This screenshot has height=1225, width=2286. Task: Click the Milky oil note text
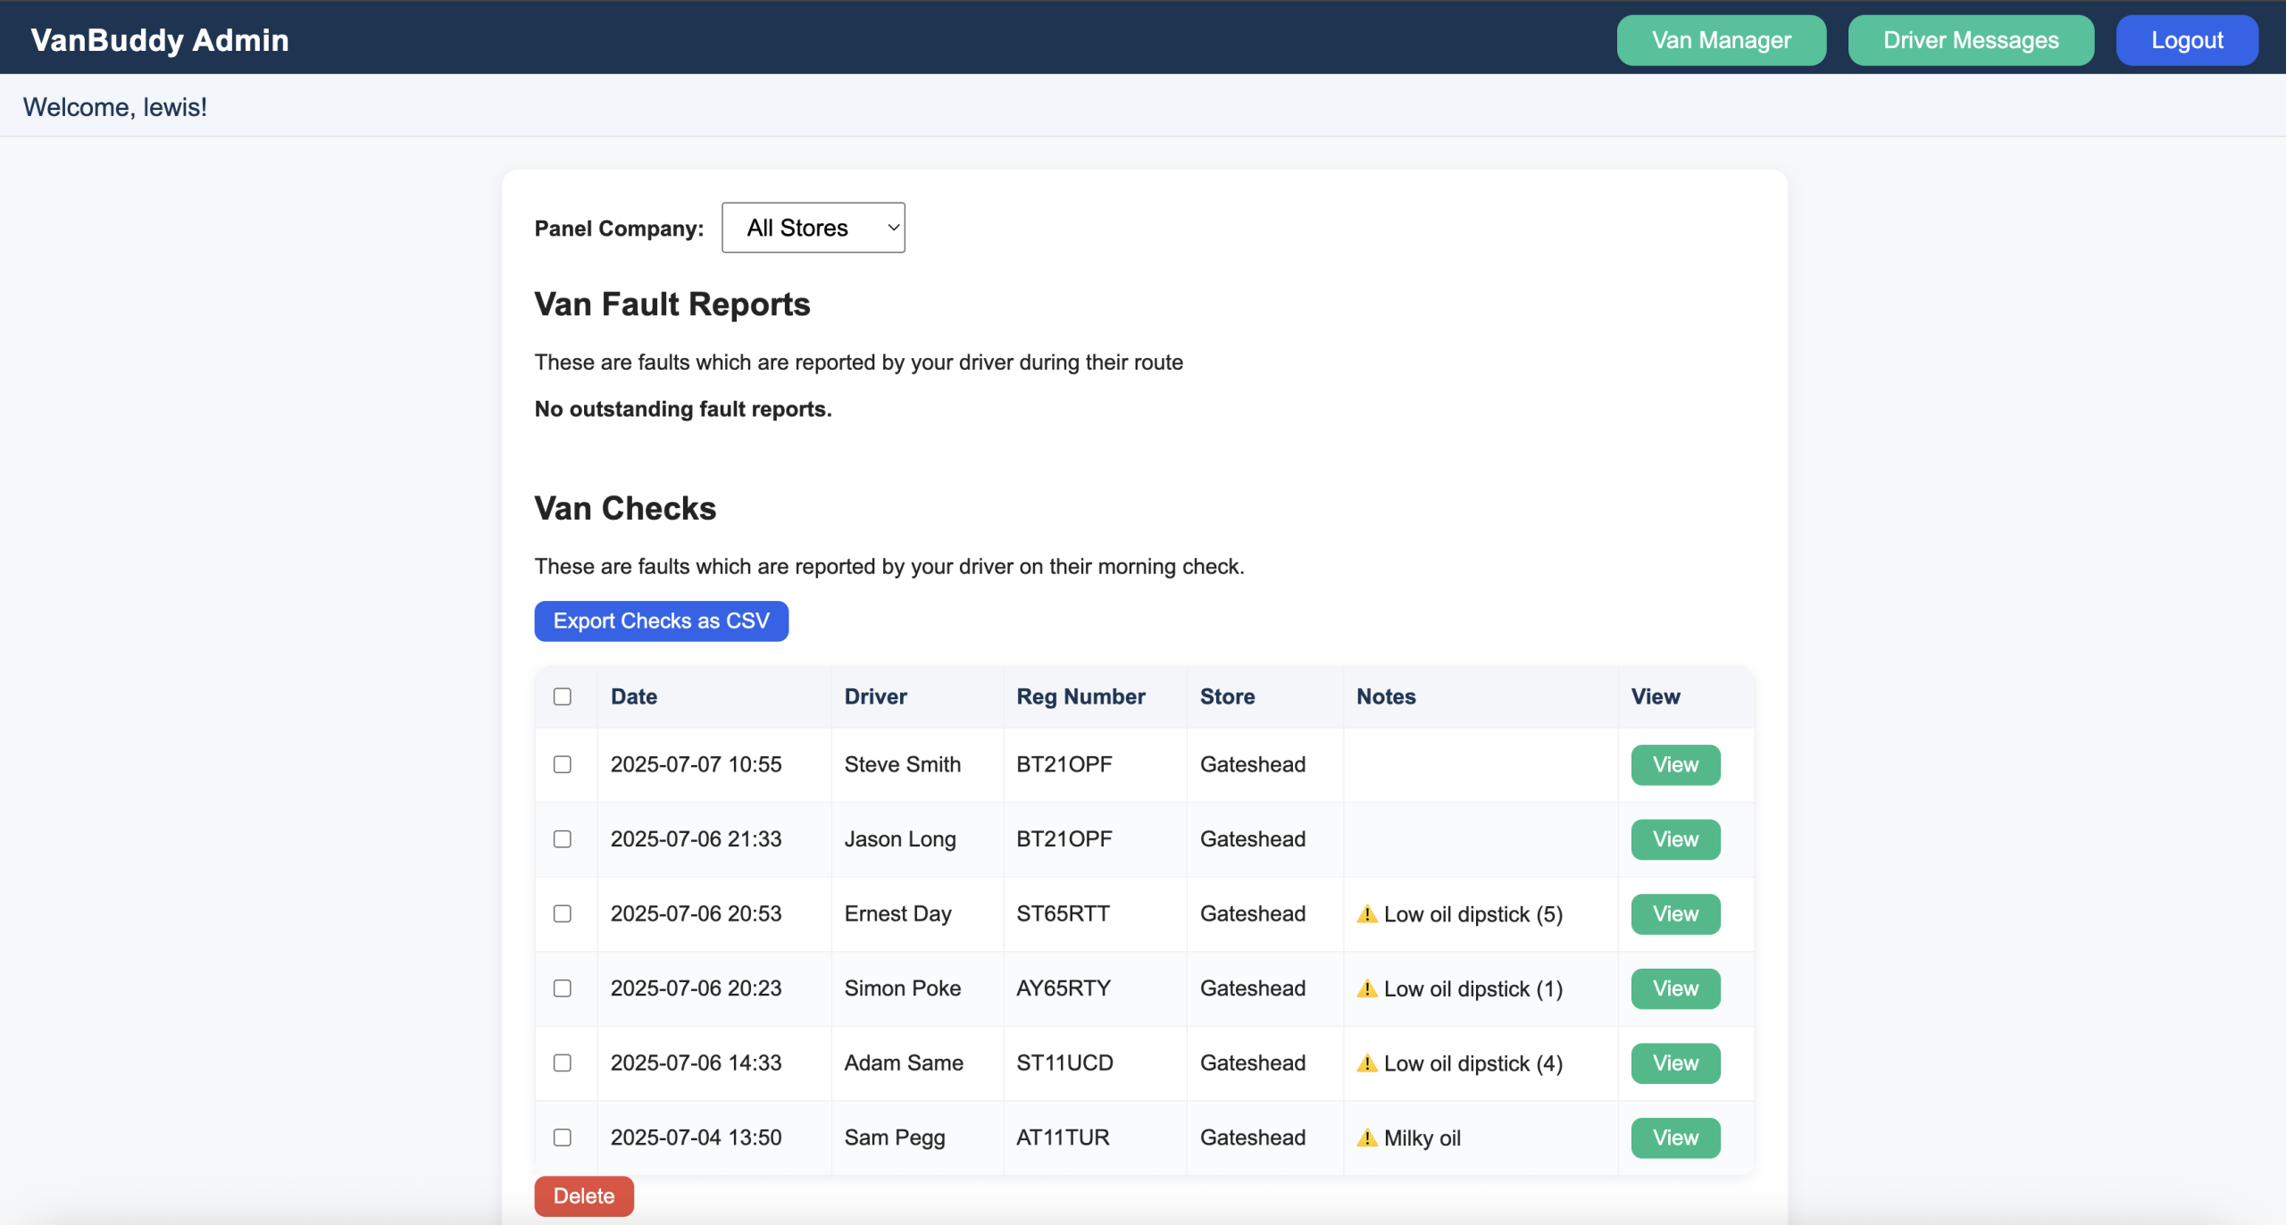1422,1137
